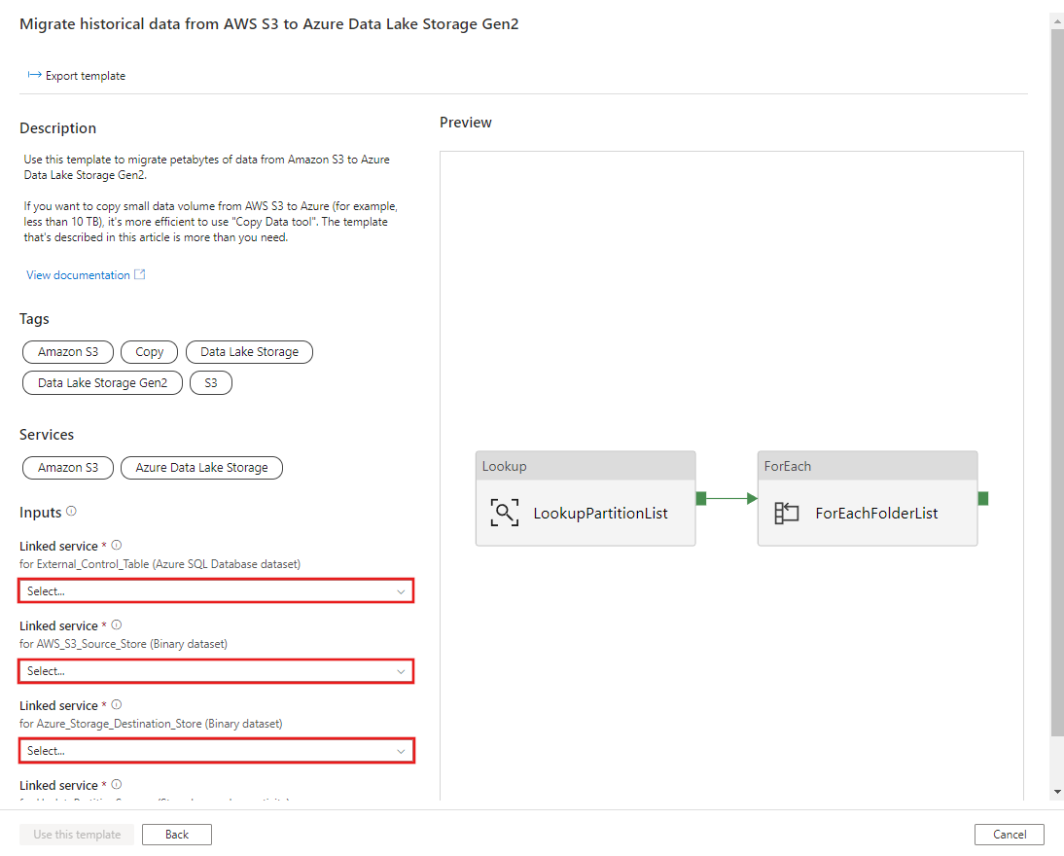Click the info icon for Azure_Storage_Destination_Store service
1064x856 pixels.
pyautogui.click(x=116, y=704)
